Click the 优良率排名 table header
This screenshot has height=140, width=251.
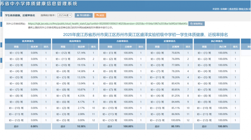point(75,41)
